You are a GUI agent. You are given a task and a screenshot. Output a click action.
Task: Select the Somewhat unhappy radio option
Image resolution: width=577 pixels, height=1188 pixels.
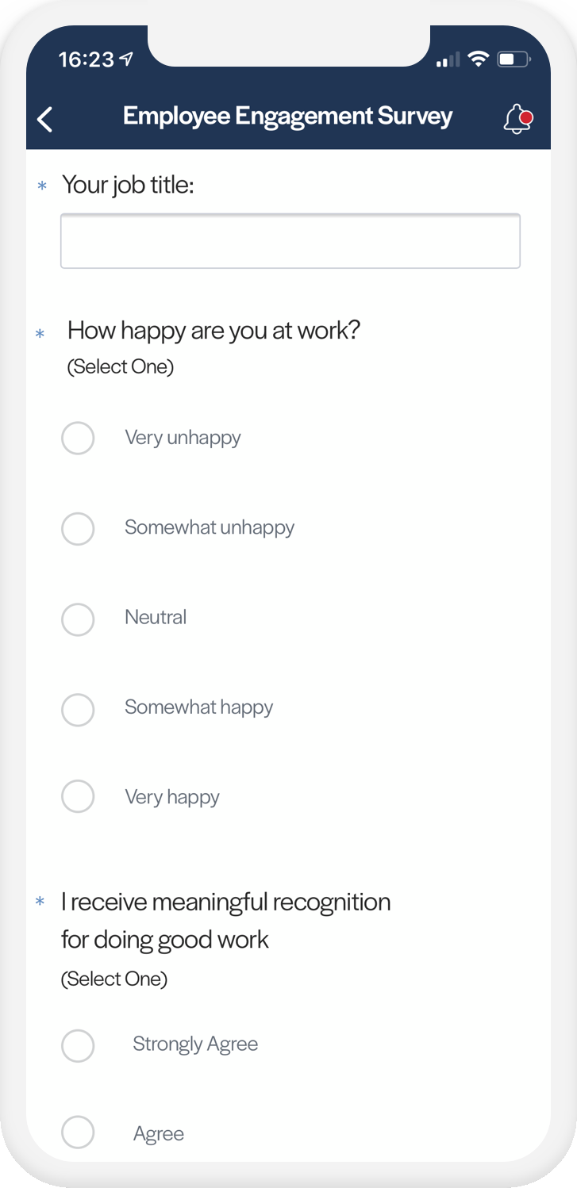click(78, 528)
